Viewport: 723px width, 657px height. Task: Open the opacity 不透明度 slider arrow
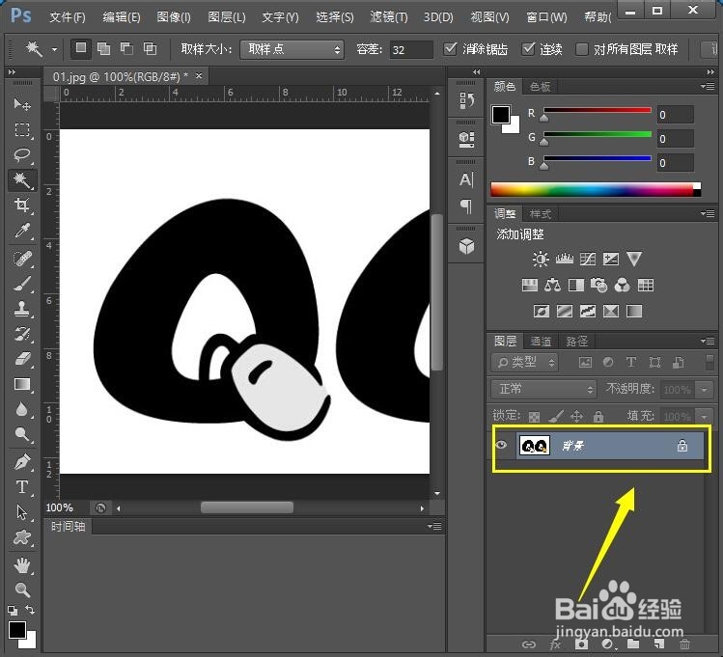pyautogui.click(x=704, y=390)
